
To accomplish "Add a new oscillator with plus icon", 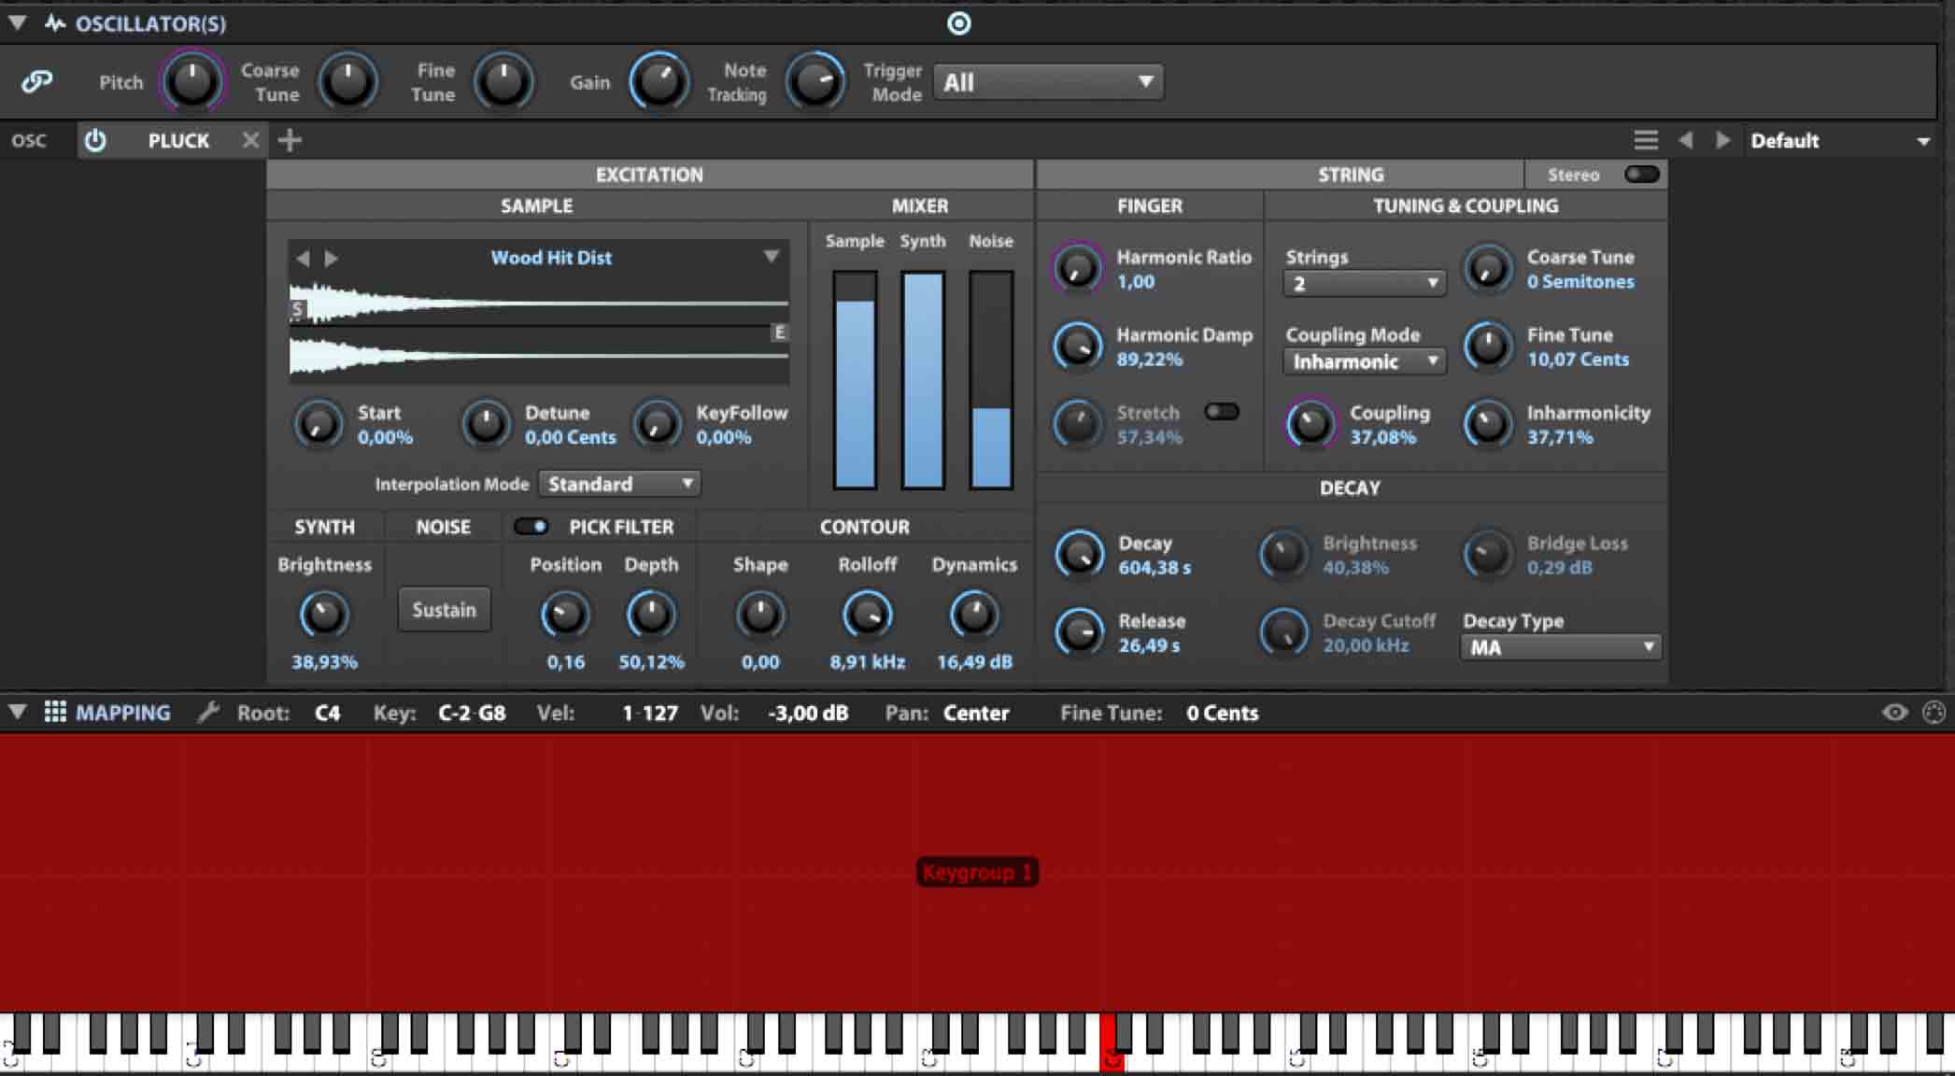I will [x=290, y=141].
